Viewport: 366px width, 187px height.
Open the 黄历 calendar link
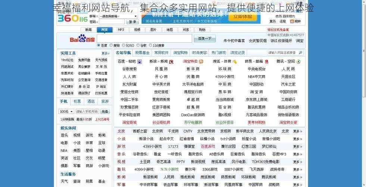(x=273, y=21)
